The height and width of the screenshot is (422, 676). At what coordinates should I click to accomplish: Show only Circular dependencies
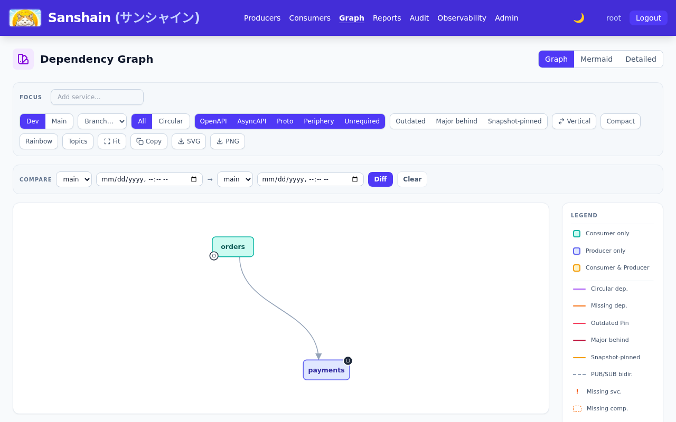coord(171,121)
